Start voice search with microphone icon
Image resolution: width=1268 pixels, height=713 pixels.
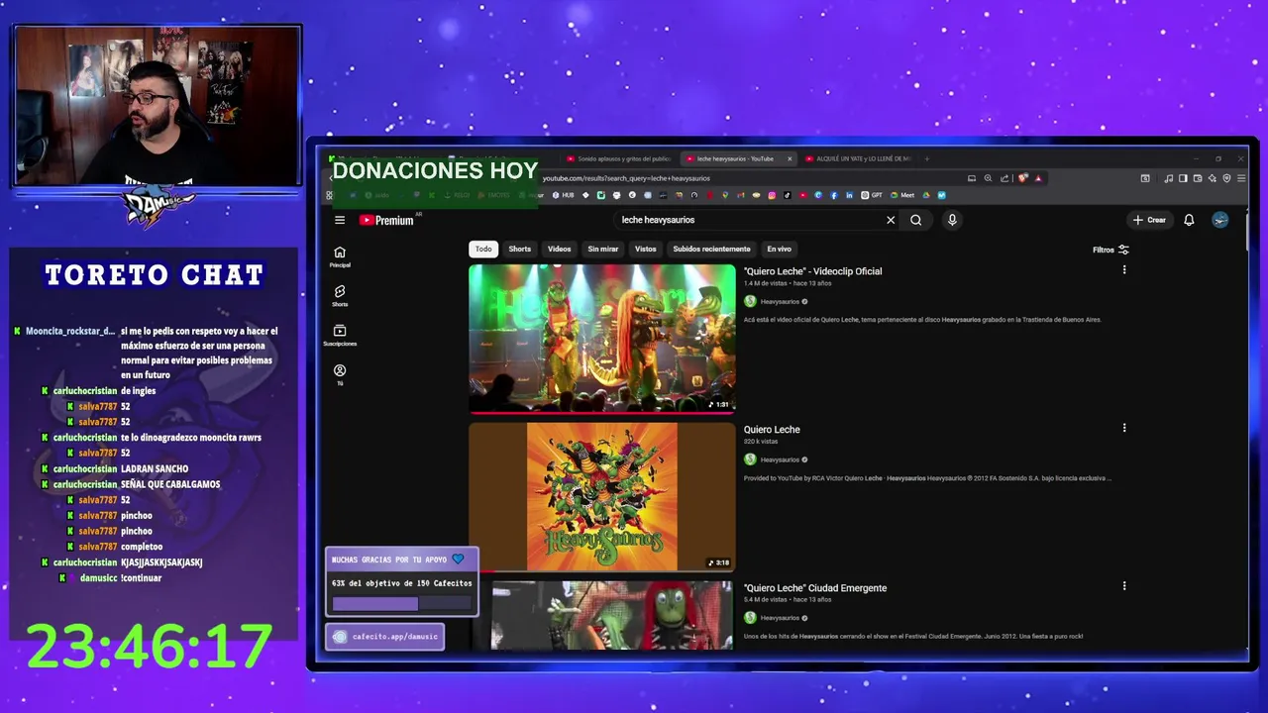pyautogui.click(x=952, y=220)
